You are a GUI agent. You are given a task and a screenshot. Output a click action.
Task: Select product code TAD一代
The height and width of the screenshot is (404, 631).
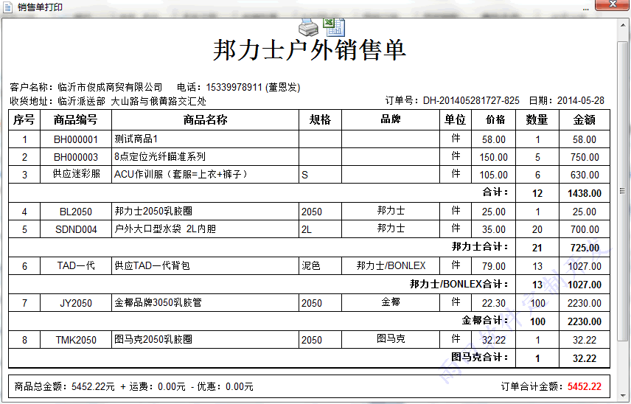click(x=76, y=266)
